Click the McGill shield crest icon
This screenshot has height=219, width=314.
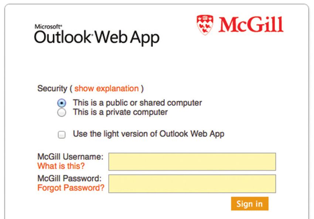205,25
